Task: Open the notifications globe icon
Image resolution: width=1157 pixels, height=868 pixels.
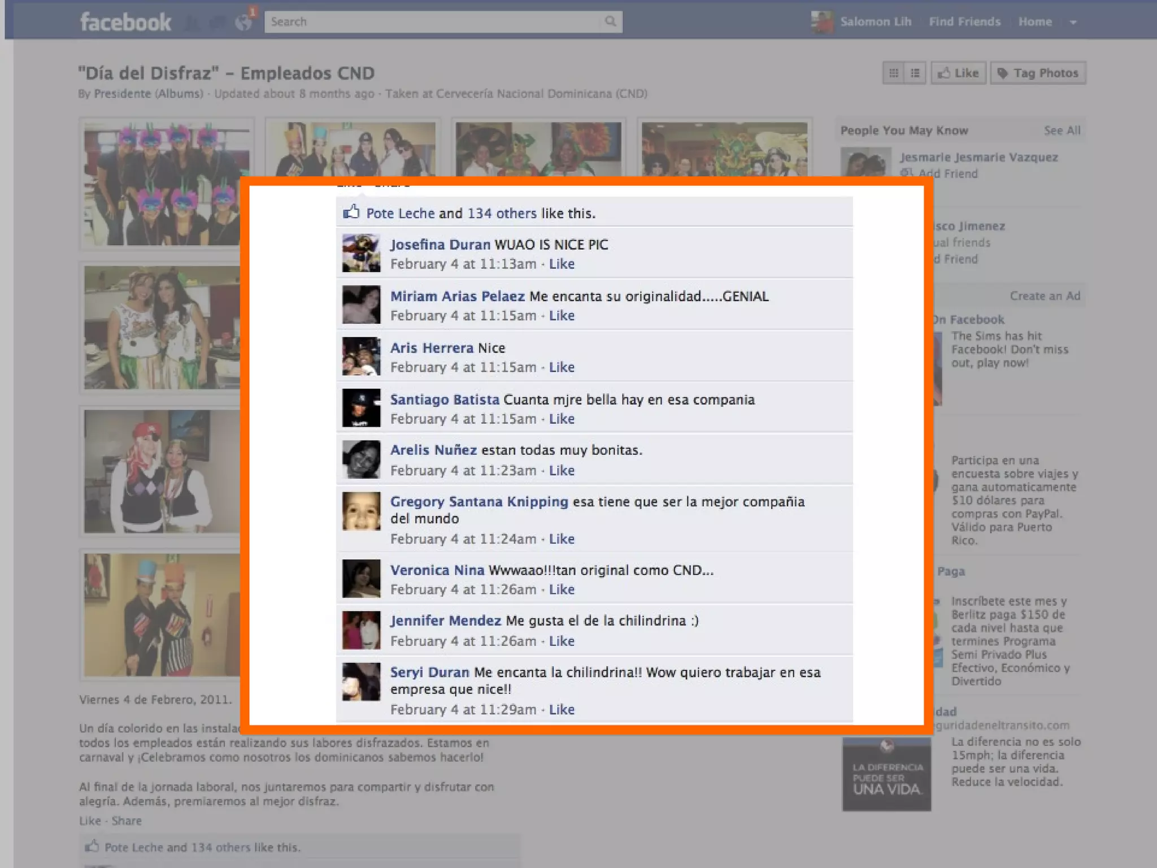Action: 243,22
